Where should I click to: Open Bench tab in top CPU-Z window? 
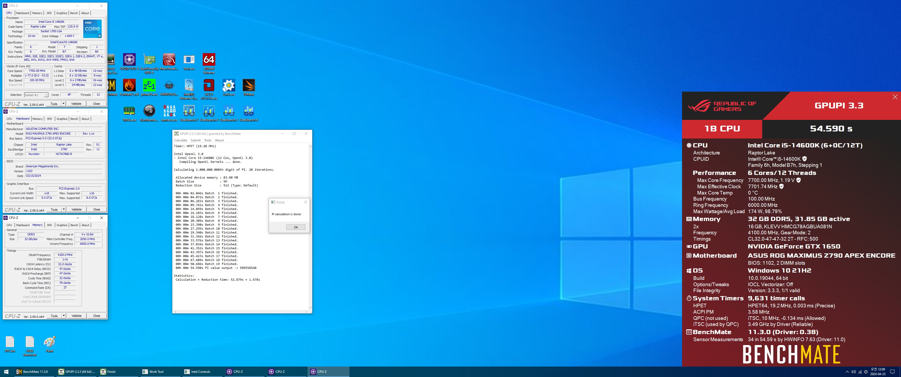tap(74, 13)
